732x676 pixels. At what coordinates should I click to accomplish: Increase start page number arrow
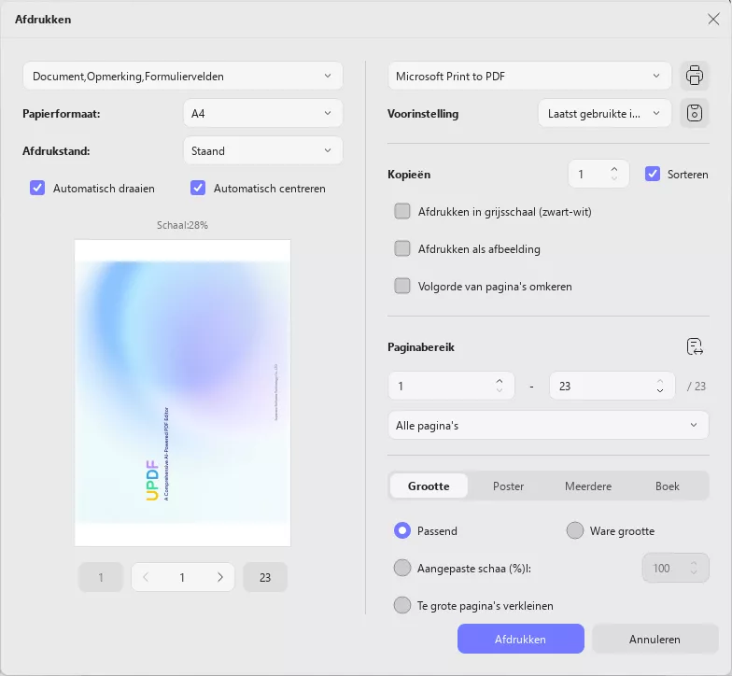[499, 381]
